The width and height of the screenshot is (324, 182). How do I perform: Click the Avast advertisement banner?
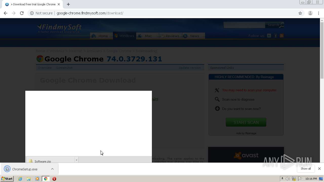click(x=246, y=155)
